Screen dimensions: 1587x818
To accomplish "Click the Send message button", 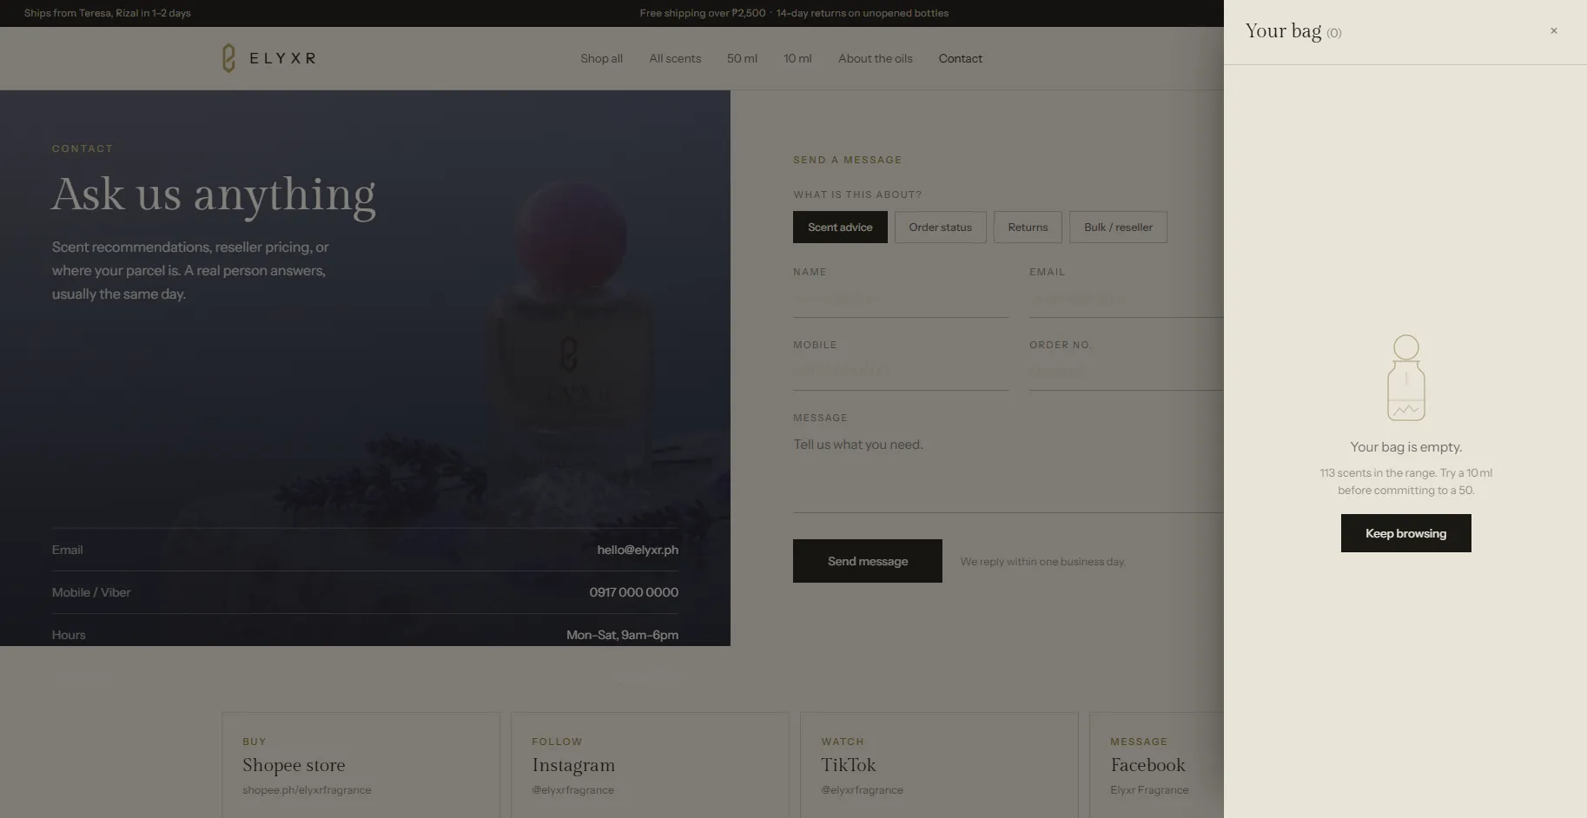I will coord(867,561).
